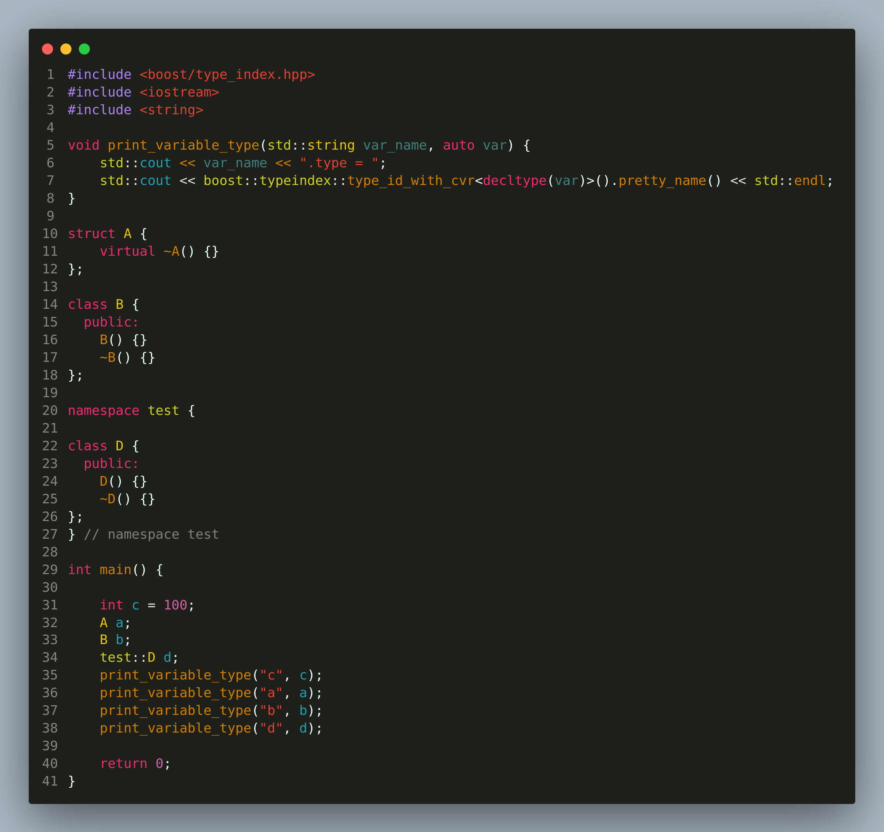This screenshot has height=832, width=884.
Task: Click the 'auto' keyword in function signature
Action: click(459, 146)
